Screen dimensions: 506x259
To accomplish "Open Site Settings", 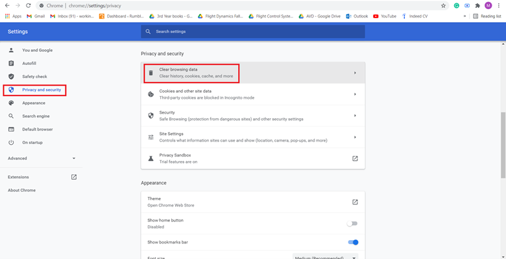I will coord(253,137).
